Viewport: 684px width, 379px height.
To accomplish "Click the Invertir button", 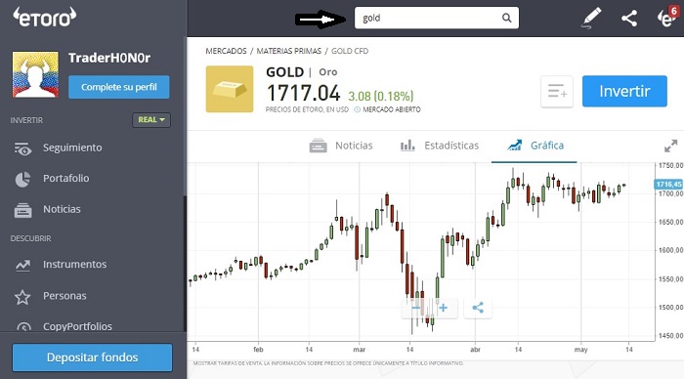I will [x=624, y=91].
